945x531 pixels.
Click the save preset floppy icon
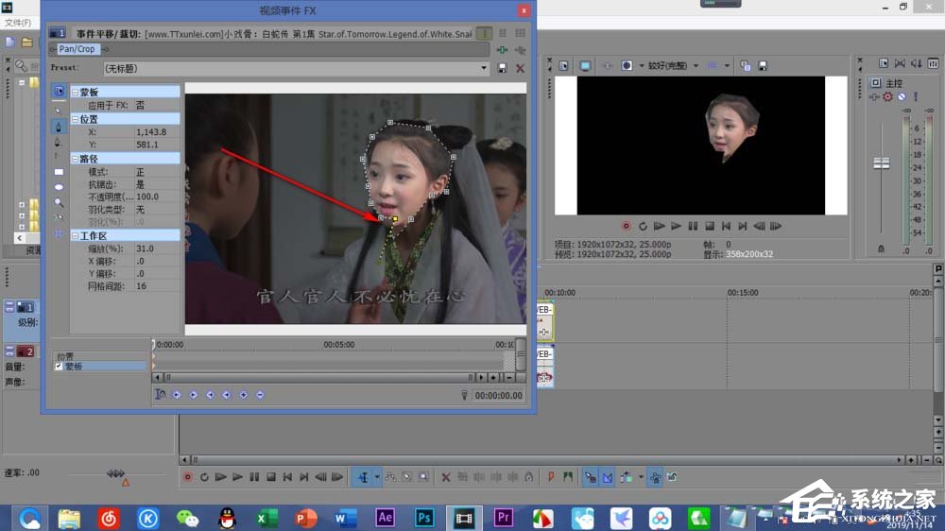point(502,68)
